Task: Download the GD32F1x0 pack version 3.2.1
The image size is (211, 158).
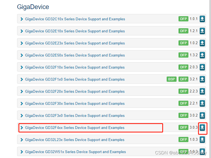Action: point(202,79)
